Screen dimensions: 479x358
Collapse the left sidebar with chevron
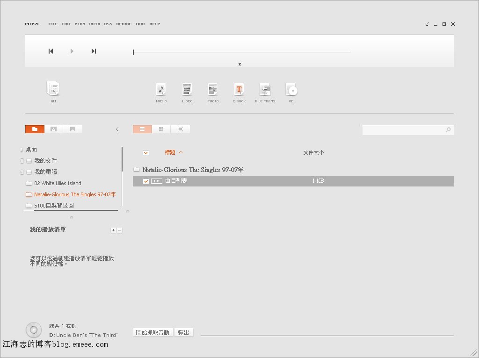click(x=117, y=129)
